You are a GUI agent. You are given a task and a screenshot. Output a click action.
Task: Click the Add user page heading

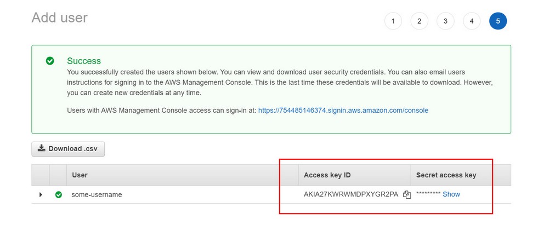(x=59, y=18)
